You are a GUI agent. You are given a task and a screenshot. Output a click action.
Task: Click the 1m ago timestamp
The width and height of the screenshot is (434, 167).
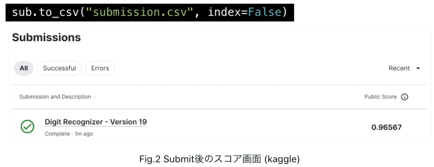(x=84, y=134)
